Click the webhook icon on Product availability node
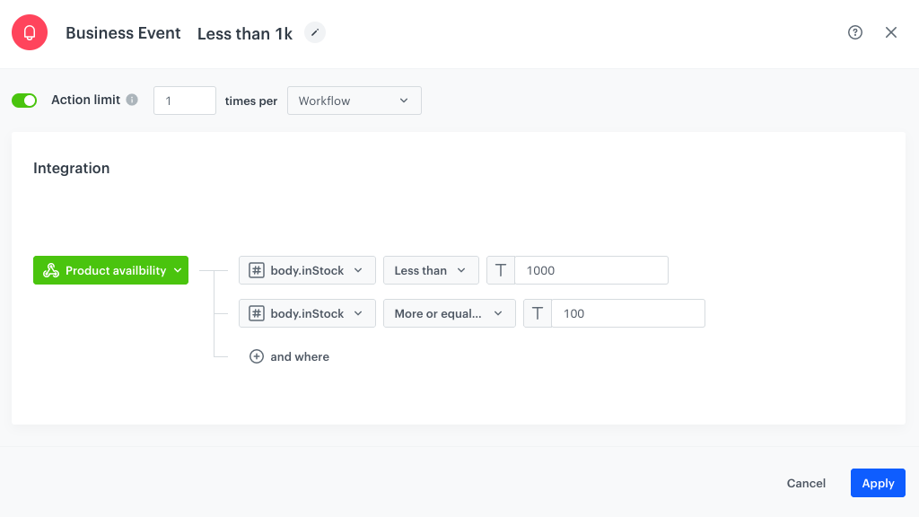Image resolution: width=919 pixels, height=517 pixels. tap(51, 269)
